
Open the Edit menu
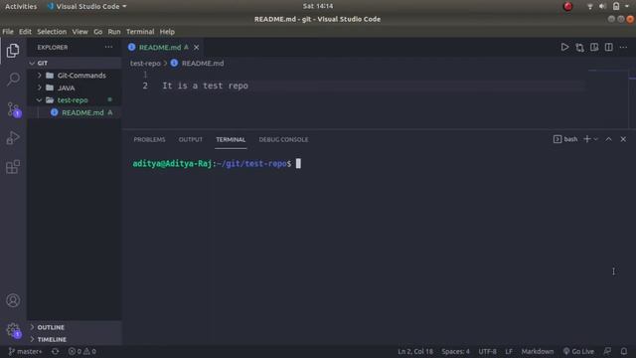[25, 32]
